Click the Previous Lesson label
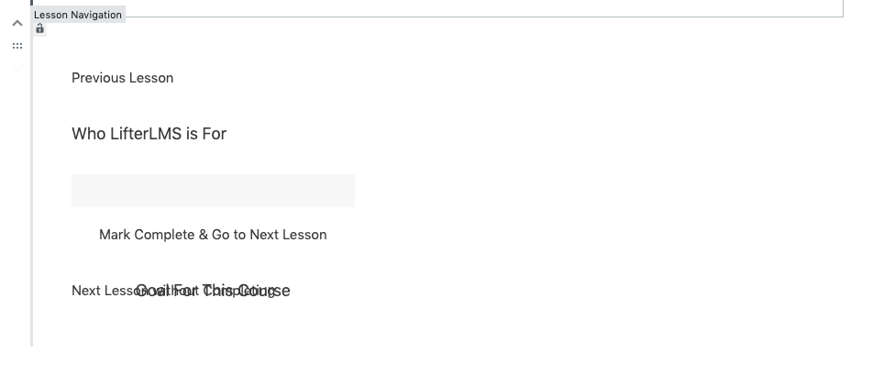 pos(122,78)
